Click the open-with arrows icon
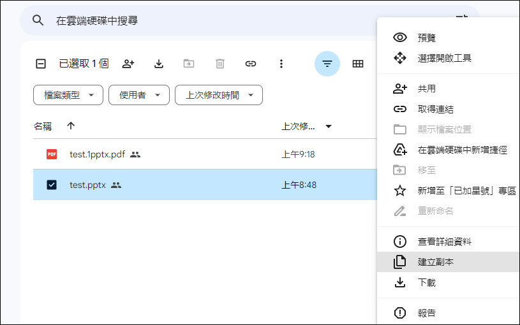520x325 pixels. pos(400,58)
